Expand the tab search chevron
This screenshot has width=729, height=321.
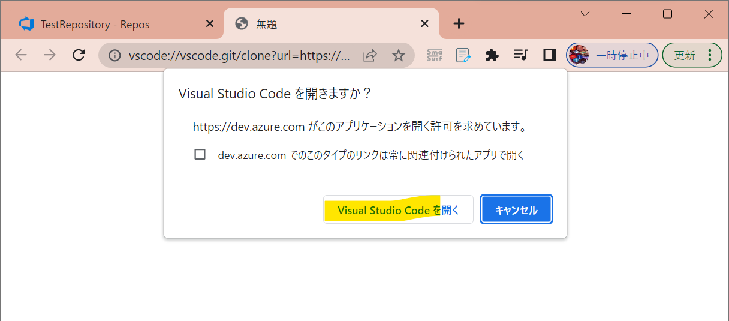click(586, 14)
